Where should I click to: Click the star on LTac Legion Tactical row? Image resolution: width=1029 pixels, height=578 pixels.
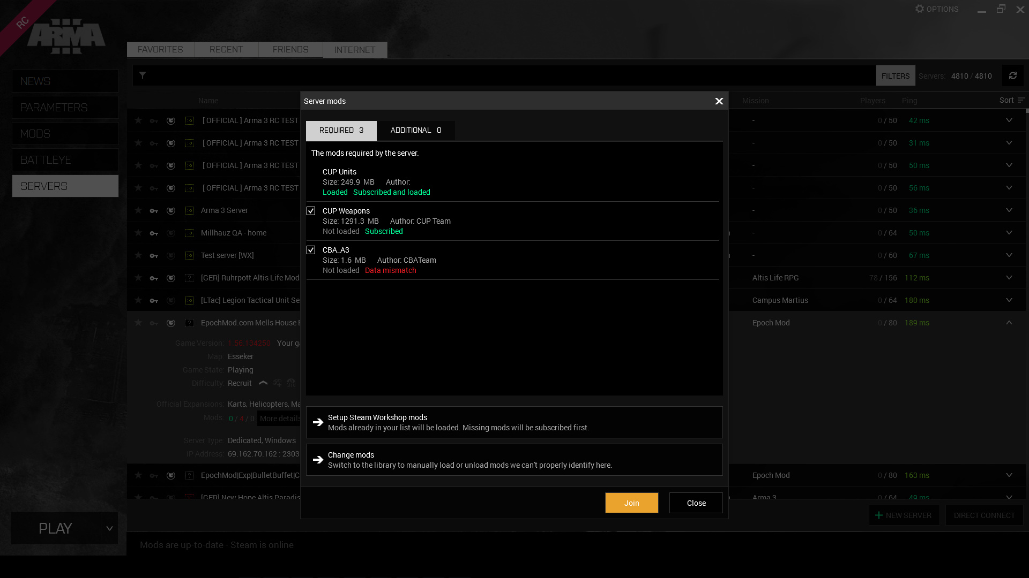[x=138, y=300]
